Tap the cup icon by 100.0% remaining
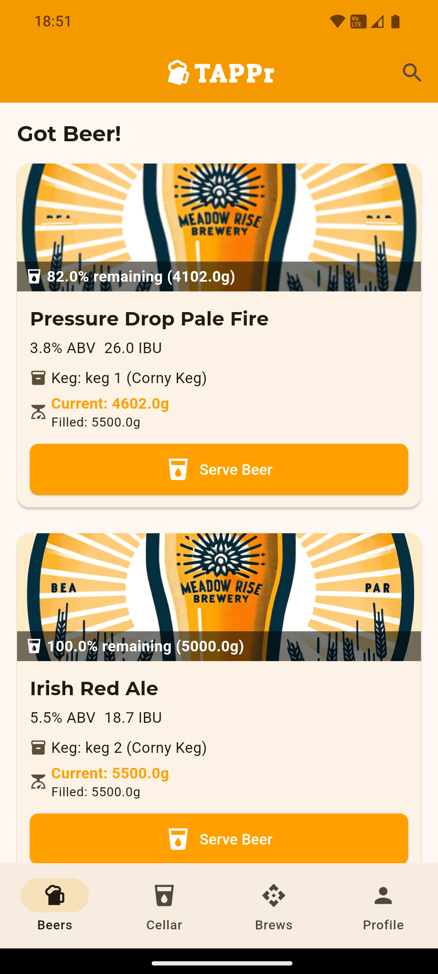 tap(34, 646)
